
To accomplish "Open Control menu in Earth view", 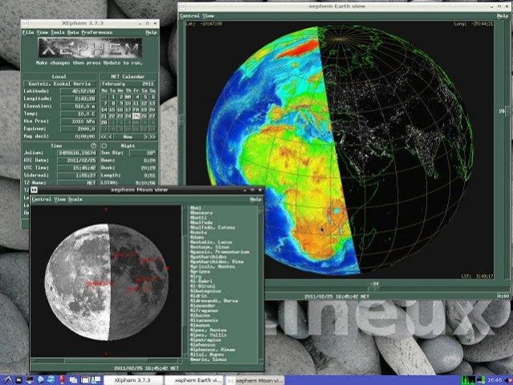I will 188,15.
